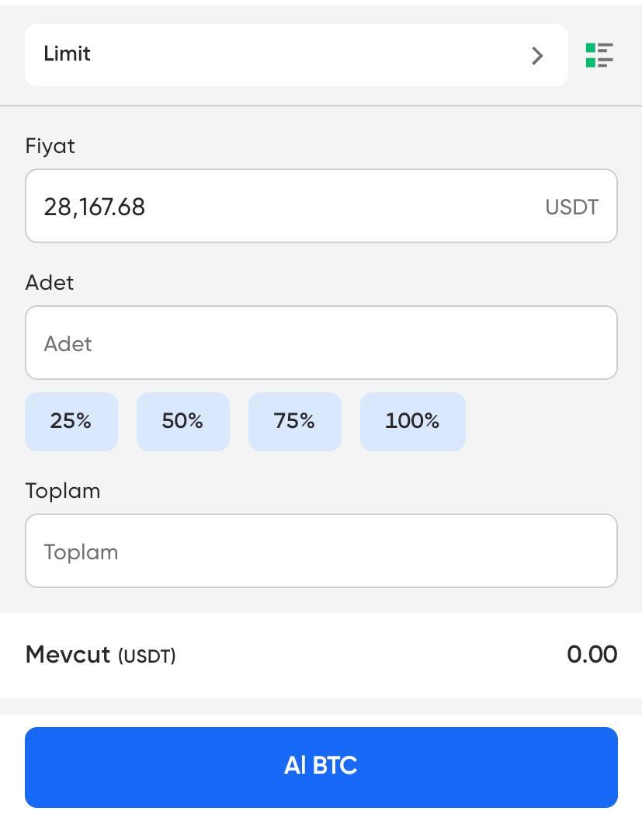Click the 28,167.68 price value
The image size is (642, 818).
tap(95, 207)
